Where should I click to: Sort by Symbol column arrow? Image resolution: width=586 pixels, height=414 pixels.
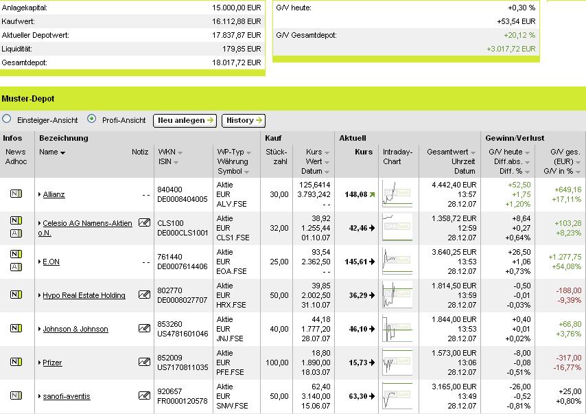[246, 172]
